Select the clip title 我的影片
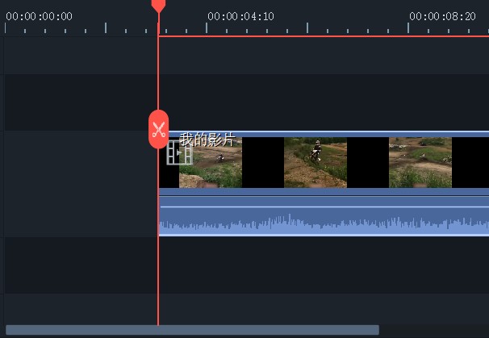Screen dimensions: 489x338 click(207, 140)
